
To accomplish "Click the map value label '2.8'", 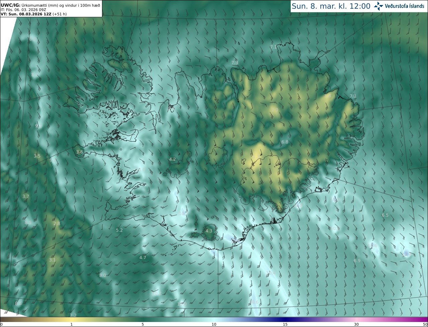I will coord(57,223).
